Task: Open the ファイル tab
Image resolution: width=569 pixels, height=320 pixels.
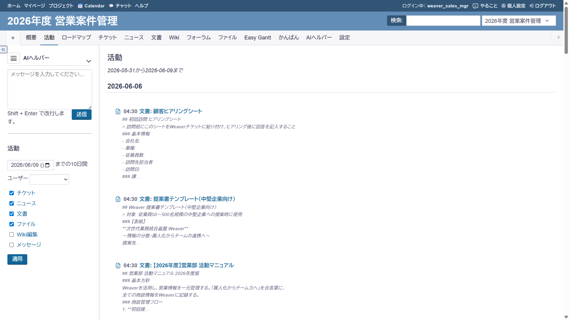Action: [228, 38]
